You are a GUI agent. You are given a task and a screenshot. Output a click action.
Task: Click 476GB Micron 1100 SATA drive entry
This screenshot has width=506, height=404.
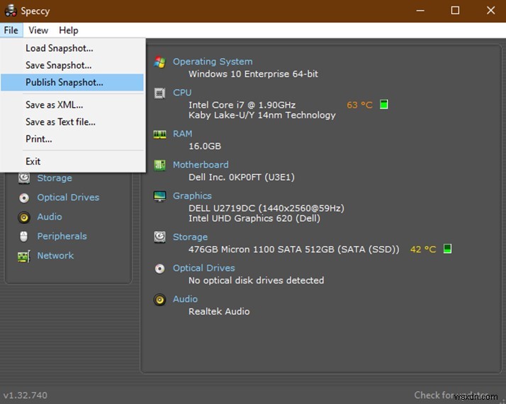pos(293,249)
